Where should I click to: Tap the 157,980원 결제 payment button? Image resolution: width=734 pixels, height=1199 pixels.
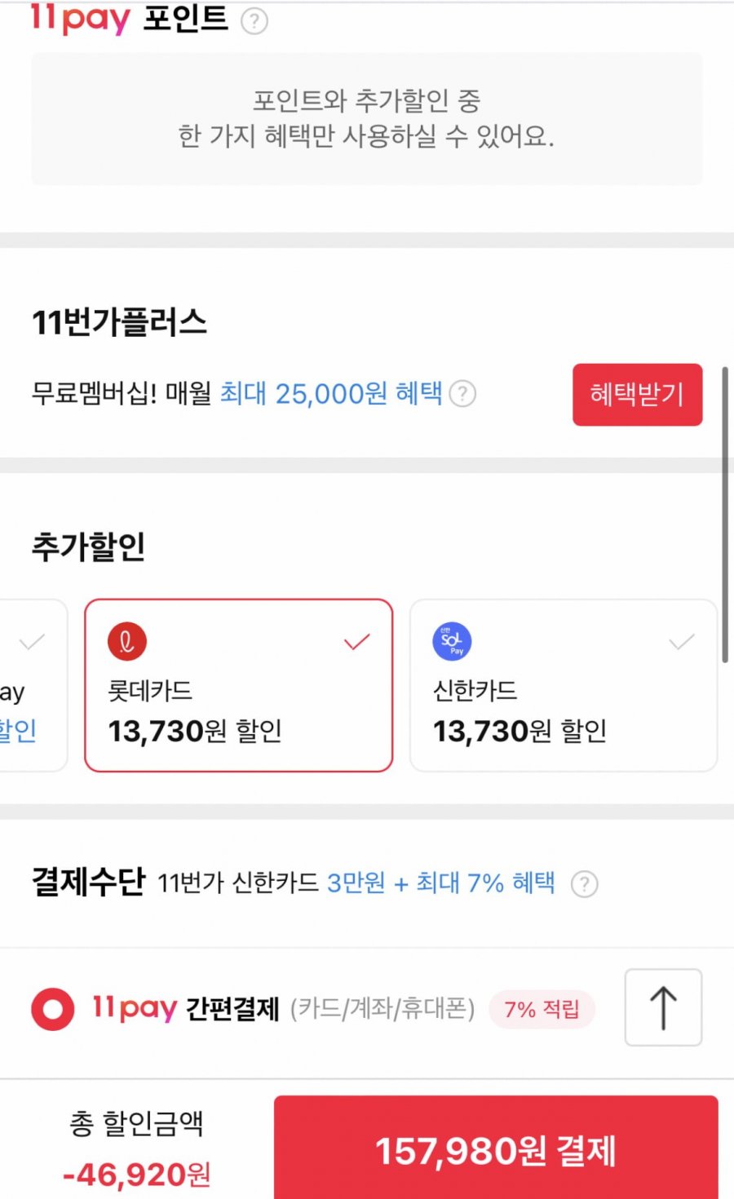point(495,1150)
